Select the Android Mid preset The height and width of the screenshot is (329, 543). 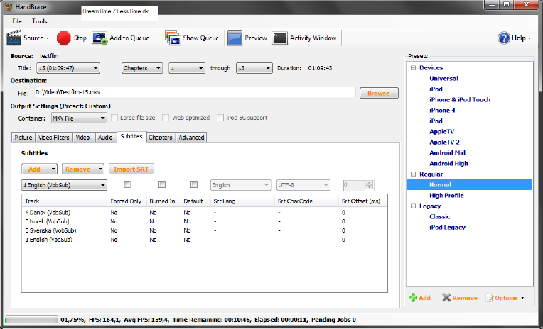tap(447, 152)
